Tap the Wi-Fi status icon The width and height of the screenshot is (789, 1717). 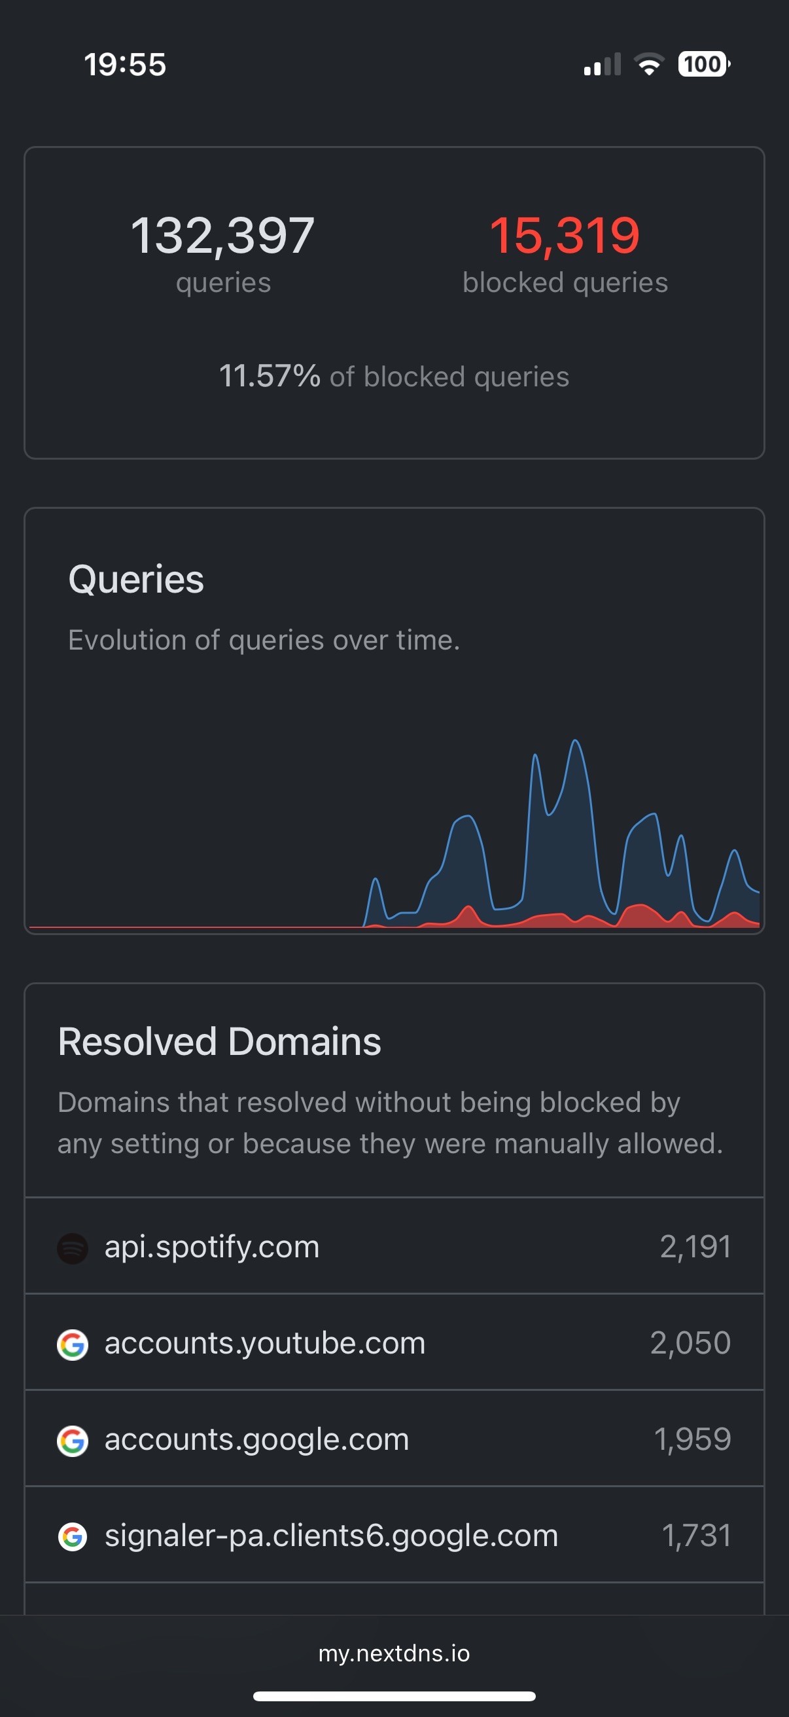point(649,64)
